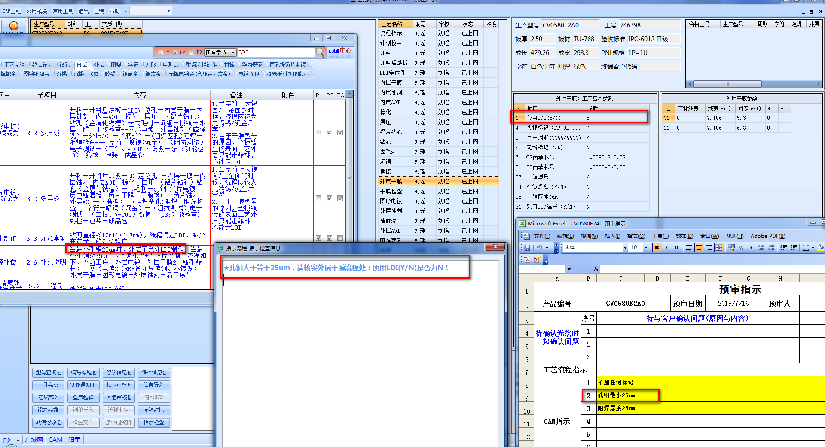Open the Borders dropdown arrow in Excel
The image size is (825, 447).
click(x=813, y=248)
